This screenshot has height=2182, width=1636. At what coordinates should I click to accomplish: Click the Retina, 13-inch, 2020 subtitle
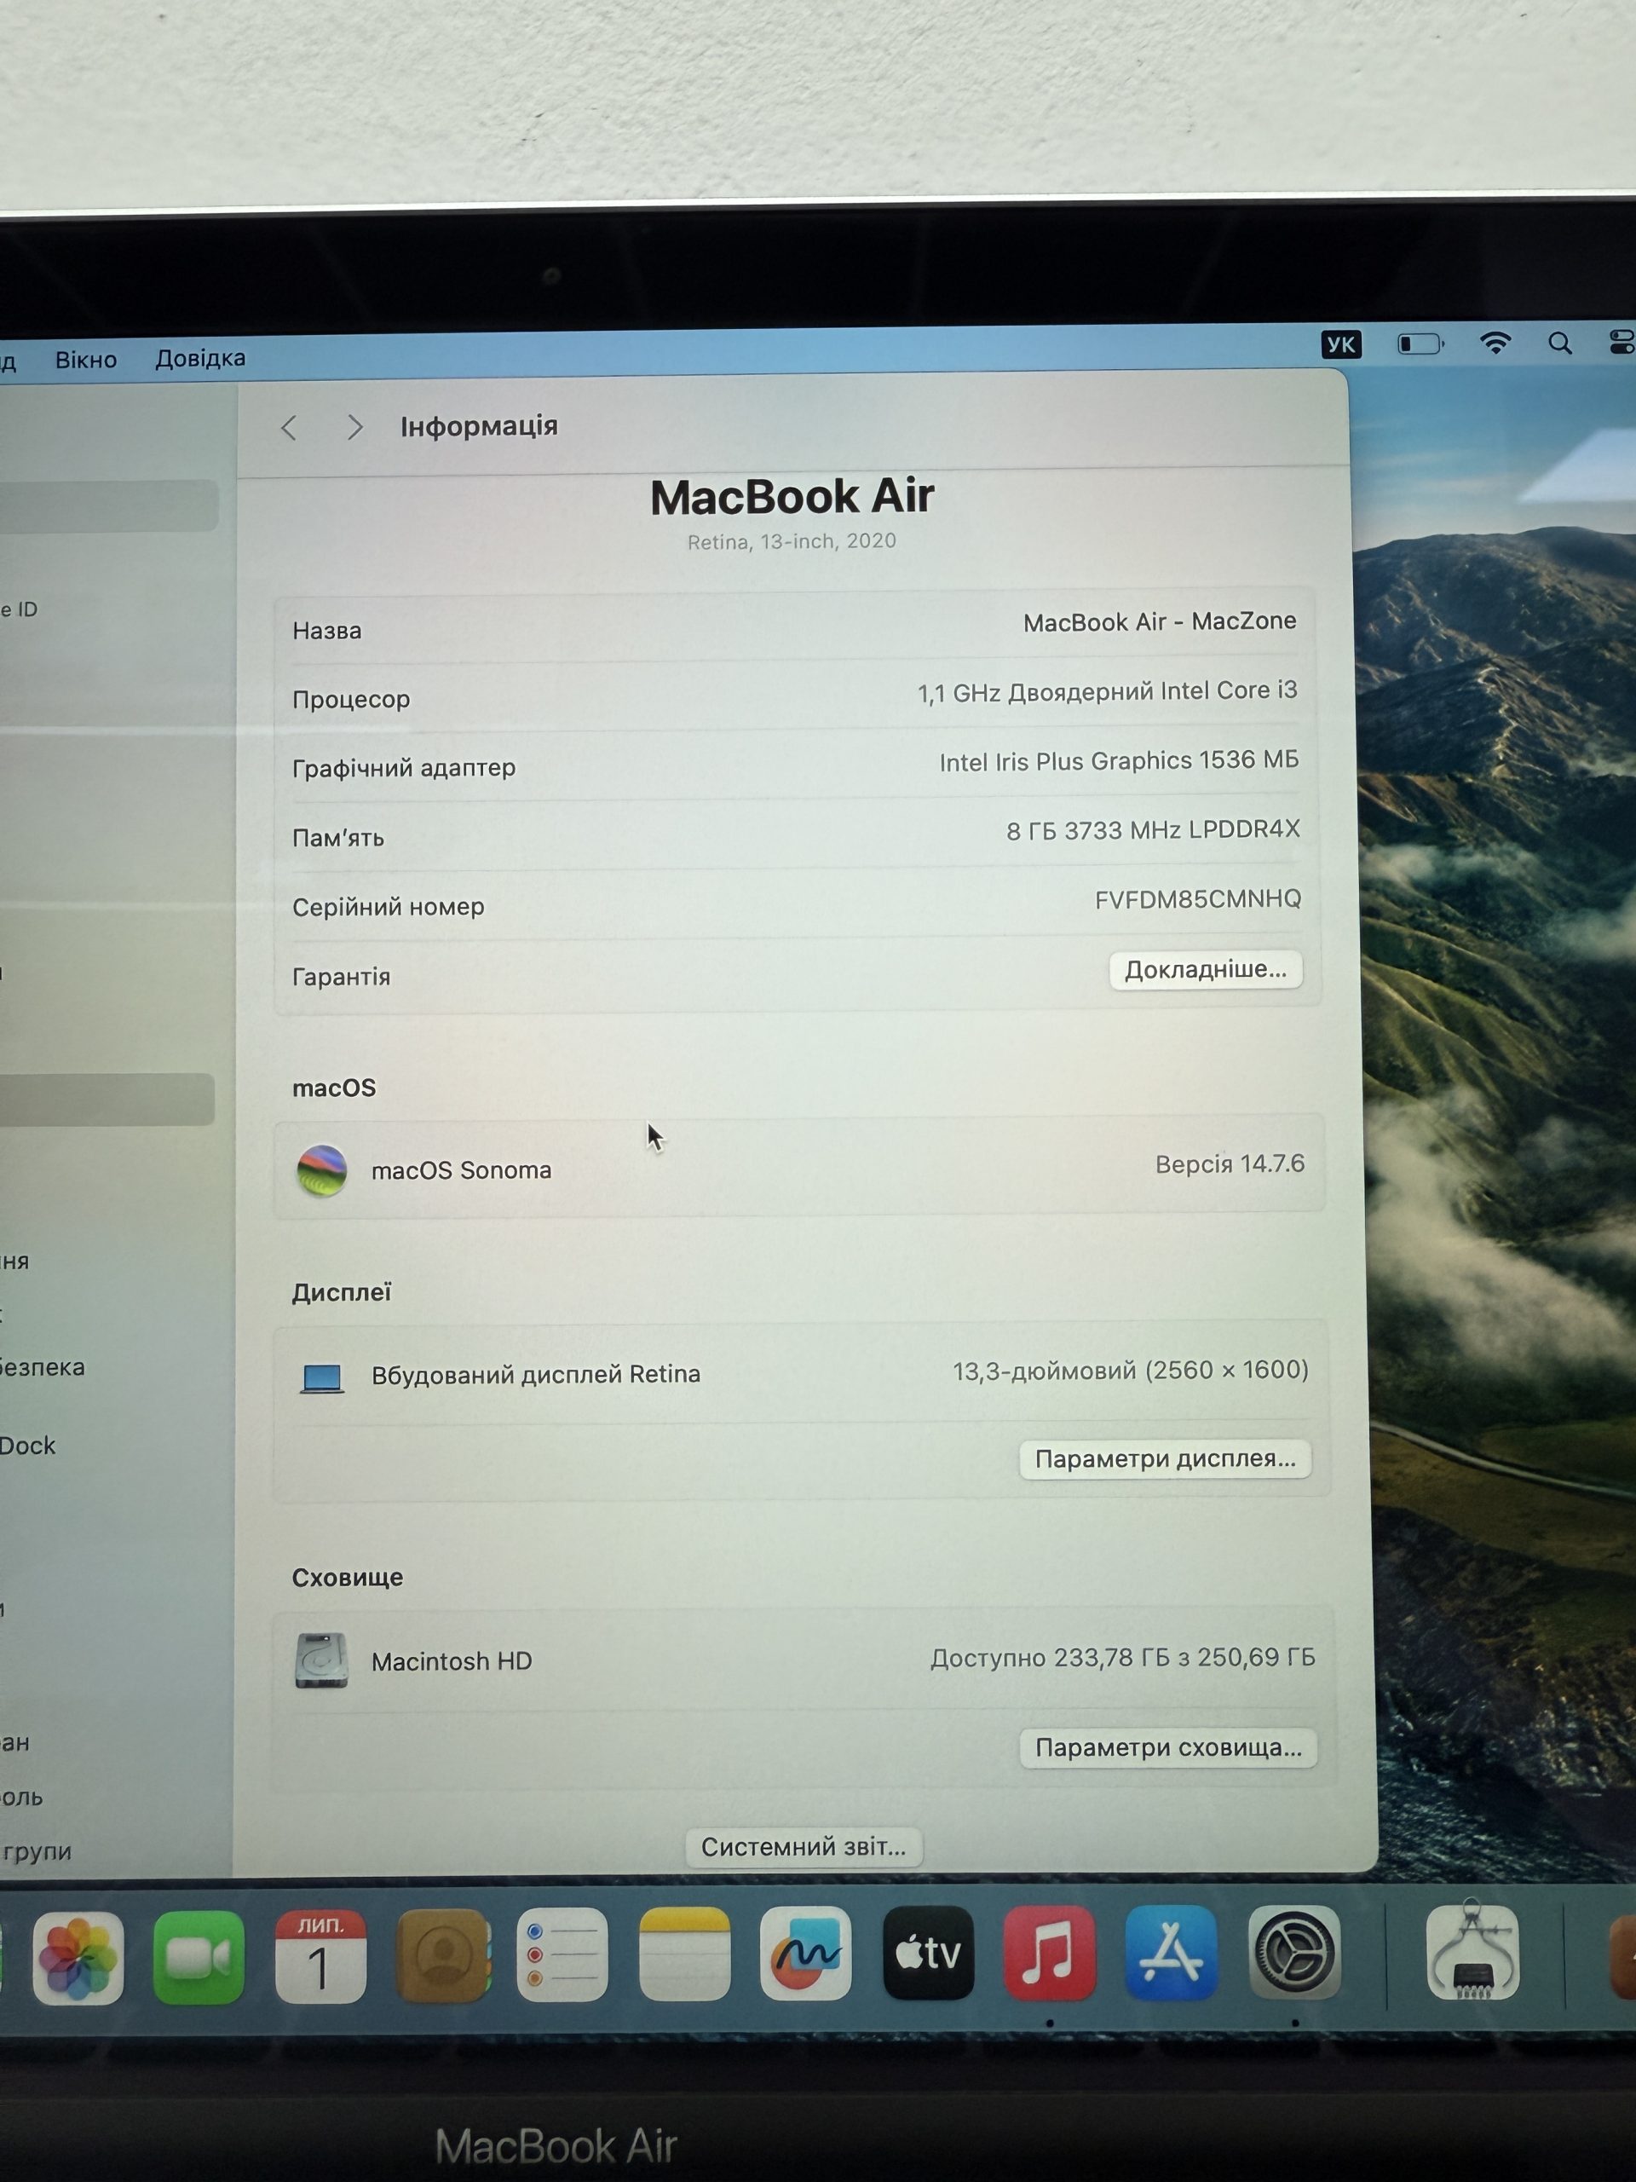click(x=792, y=541)
